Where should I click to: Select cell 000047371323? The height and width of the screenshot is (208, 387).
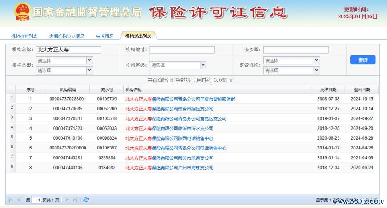(x=68, y=129)
